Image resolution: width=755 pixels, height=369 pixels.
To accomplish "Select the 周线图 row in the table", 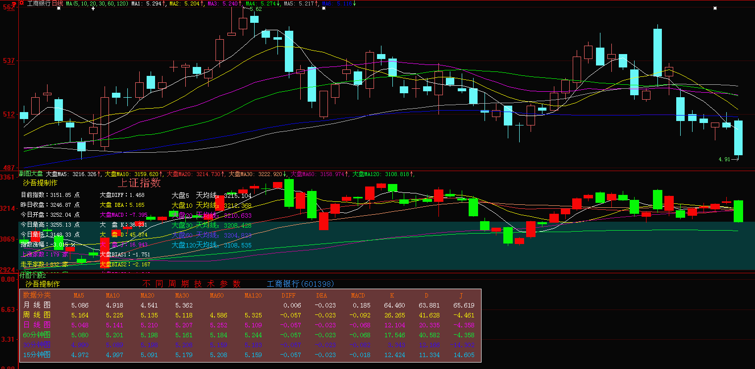I will pyautogui.click(x=37, y=315).
